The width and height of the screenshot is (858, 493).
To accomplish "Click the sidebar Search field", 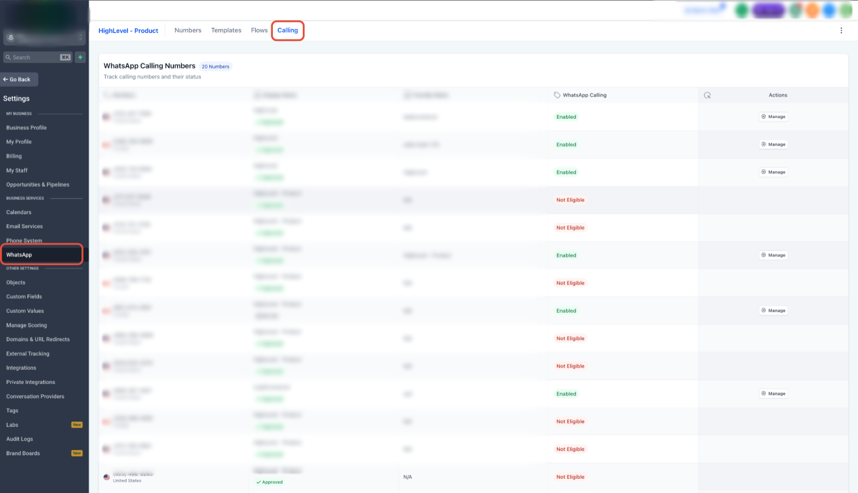I will [37, 57].
